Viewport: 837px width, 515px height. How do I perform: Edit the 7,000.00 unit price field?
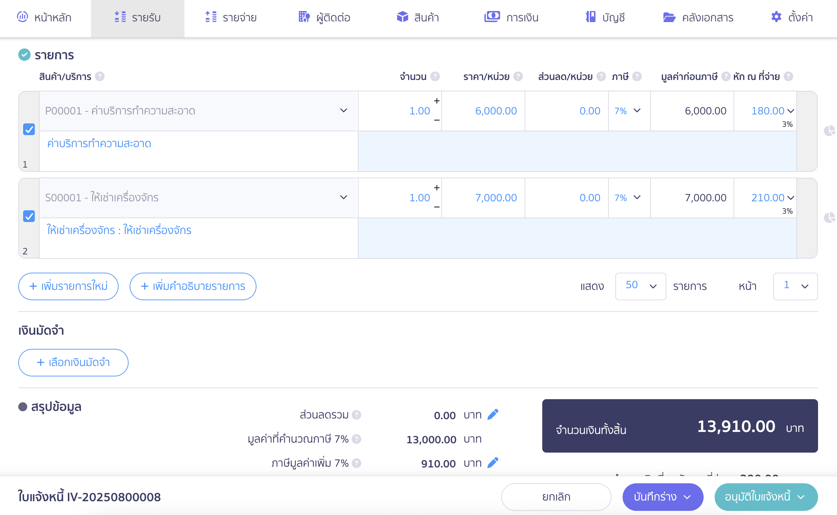pos(483,198)
